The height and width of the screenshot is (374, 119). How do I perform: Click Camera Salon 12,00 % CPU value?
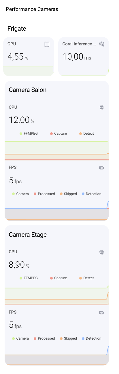coord(22,120)
